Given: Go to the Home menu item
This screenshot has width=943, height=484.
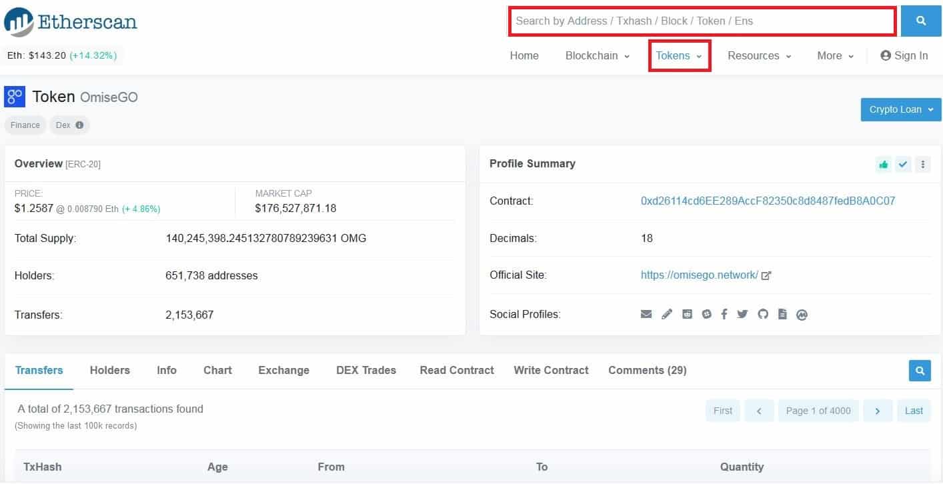Looking at the screenshot, I should coord(524,56).
